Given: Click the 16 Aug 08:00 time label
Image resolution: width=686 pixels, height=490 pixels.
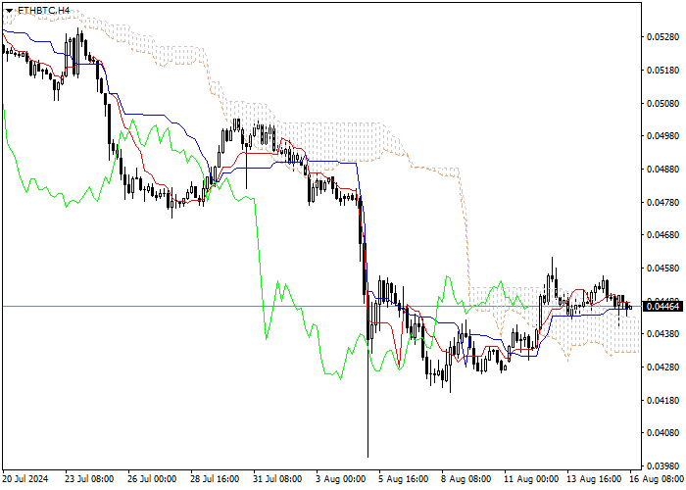Looking at the screenshot, I should (658, 479).
